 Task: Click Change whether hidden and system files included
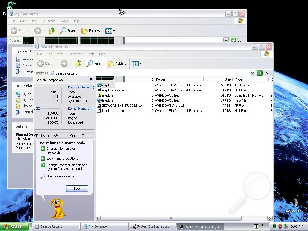(67, 167)
